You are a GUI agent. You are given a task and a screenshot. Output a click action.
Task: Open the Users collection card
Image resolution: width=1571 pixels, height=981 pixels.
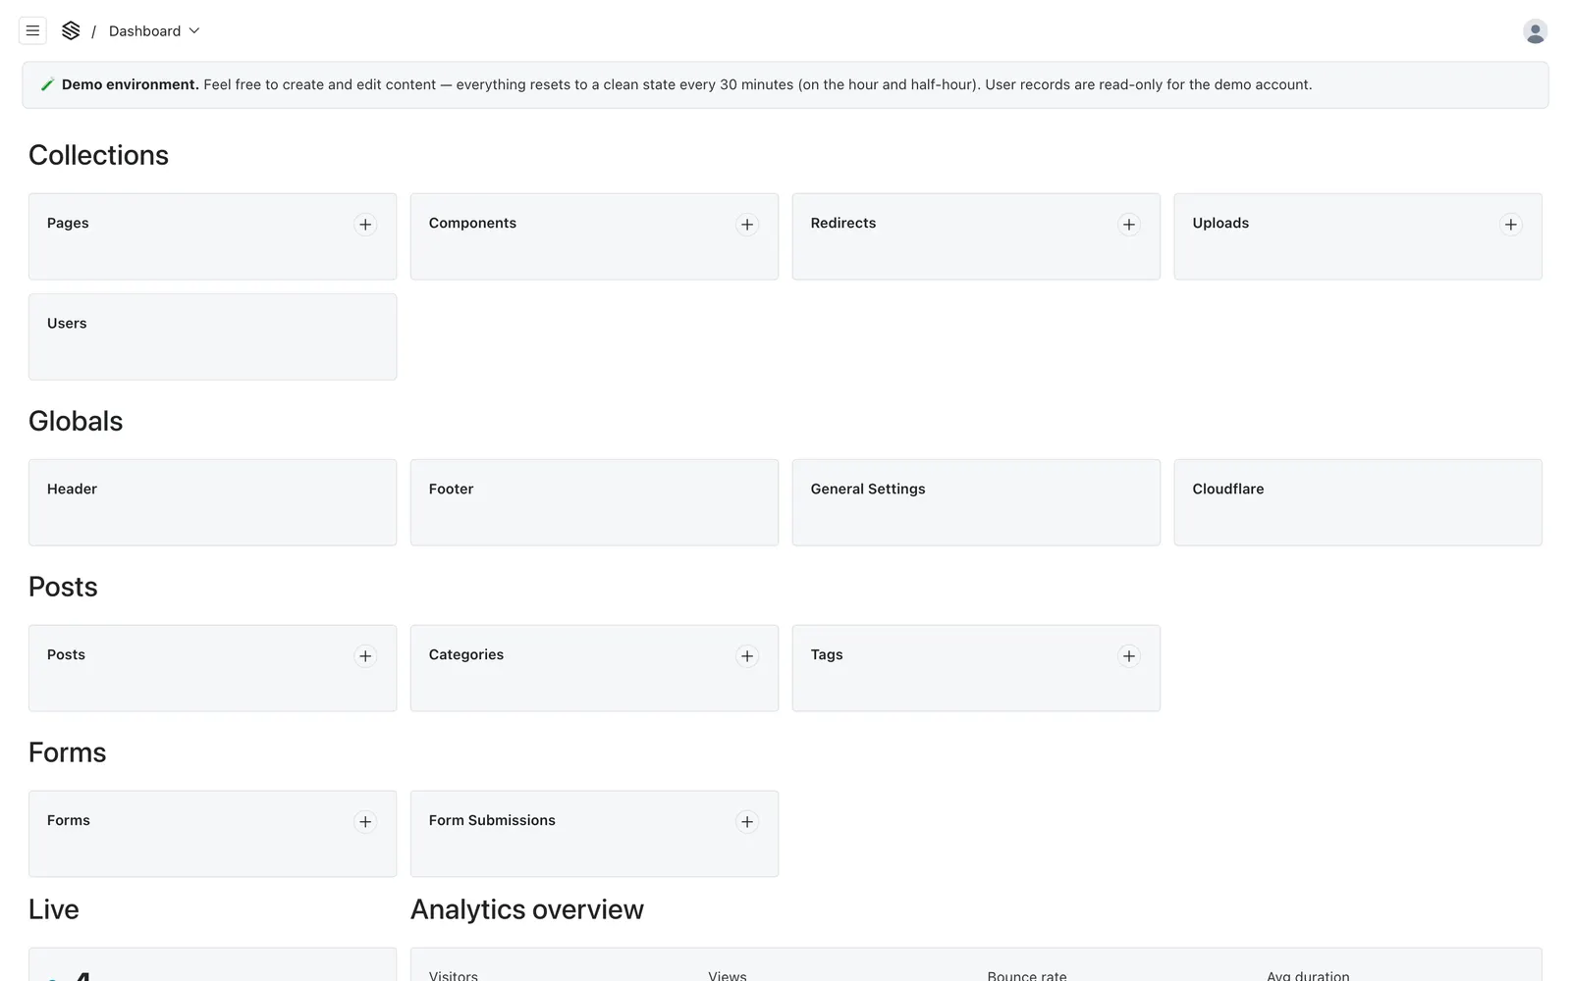click(x=212, y=336)
